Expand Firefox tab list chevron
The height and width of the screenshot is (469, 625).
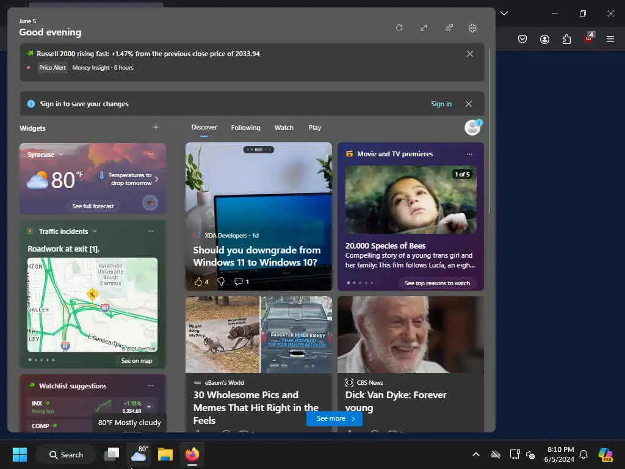tap(504, 13)
